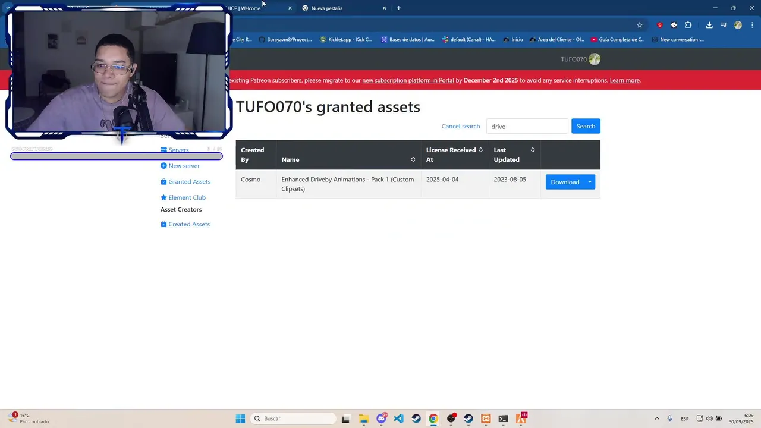Open the Servers sidebar link
Screen dimensions: 761x428
(x=175, y=150)
